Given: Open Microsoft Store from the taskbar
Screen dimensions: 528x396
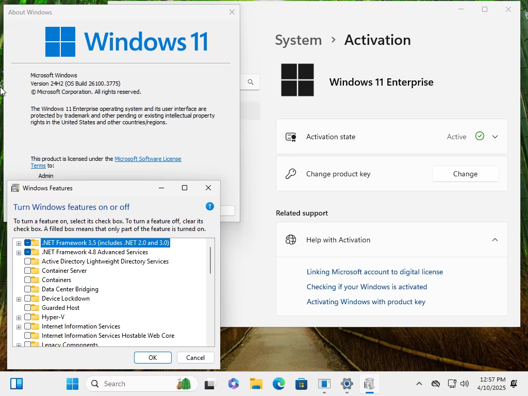Looking at the screenshot, I should pos(301,384).
